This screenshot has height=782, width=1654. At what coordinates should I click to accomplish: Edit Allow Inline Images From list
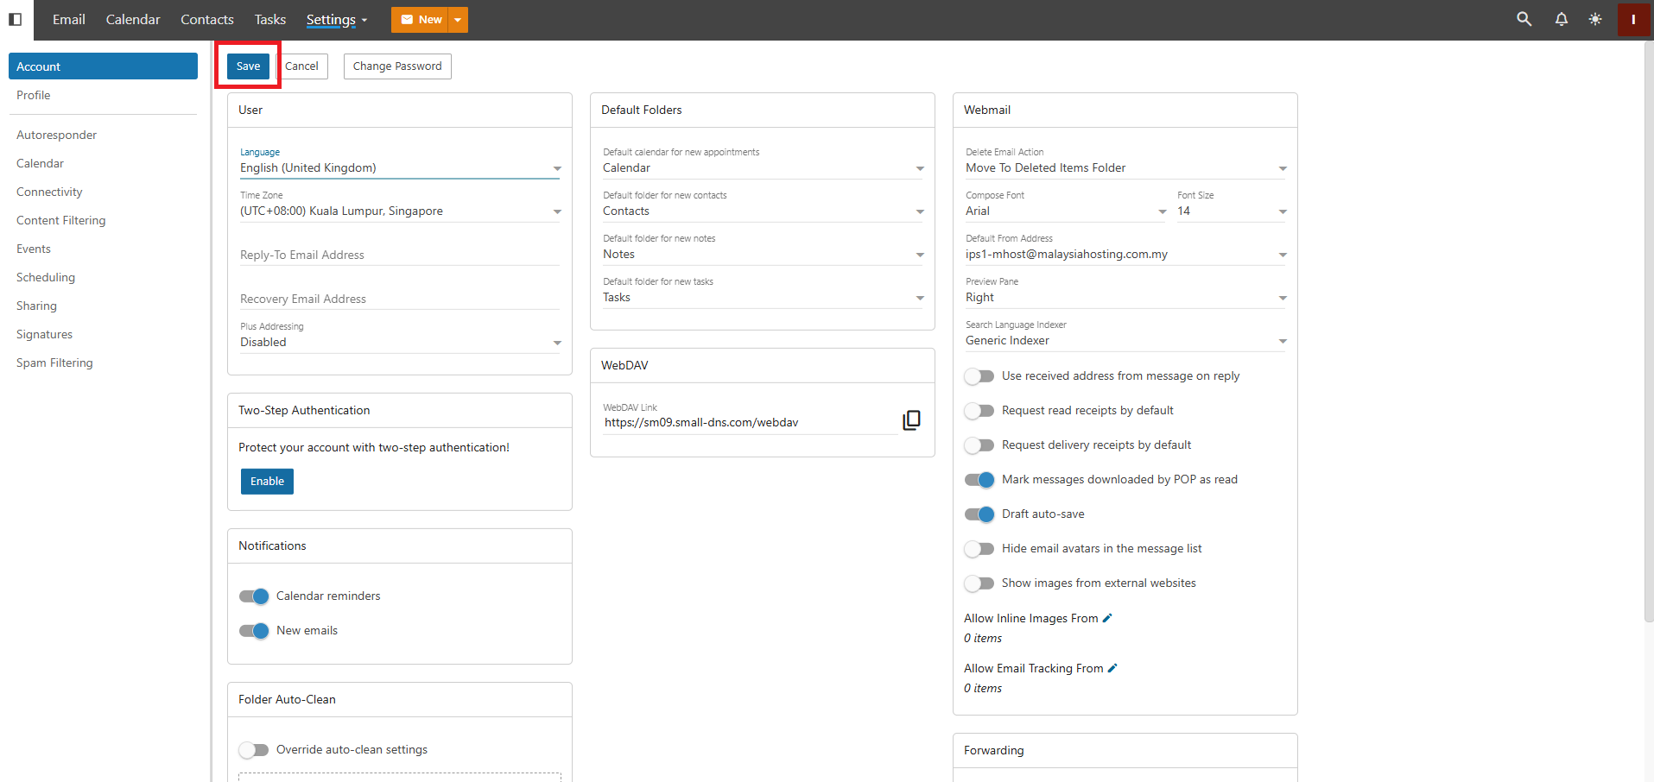click(x=1107, y=618)
